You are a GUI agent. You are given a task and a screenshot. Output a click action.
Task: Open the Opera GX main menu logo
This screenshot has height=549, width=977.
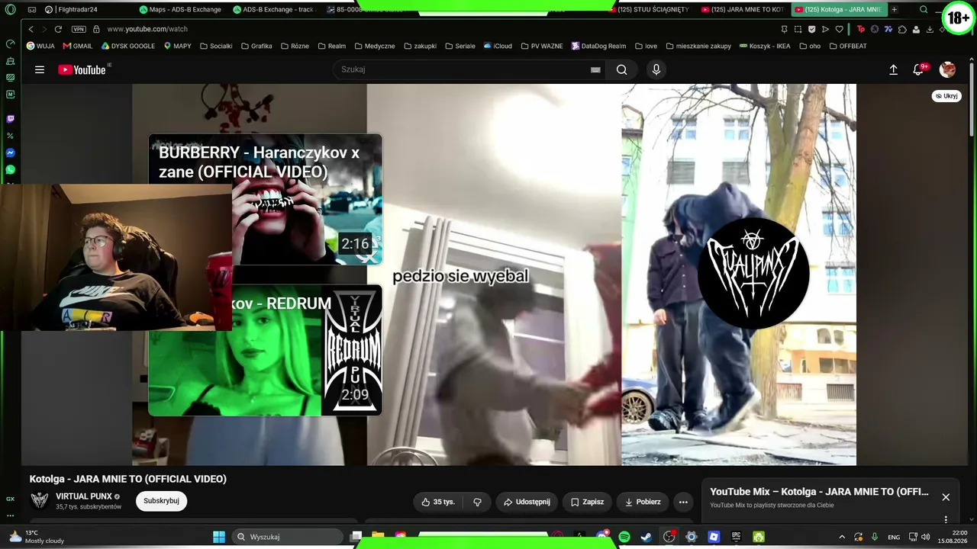[10, 10]
